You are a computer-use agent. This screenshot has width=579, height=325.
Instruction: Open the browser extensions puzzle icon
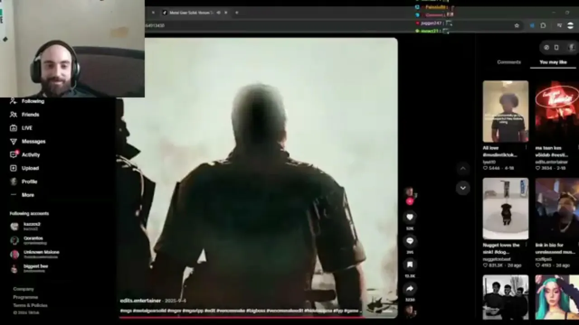543,26
